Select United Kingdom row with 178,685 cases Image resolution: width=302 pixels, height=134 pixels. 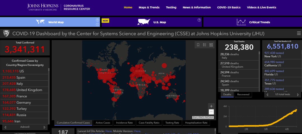[x=24, y=90]
